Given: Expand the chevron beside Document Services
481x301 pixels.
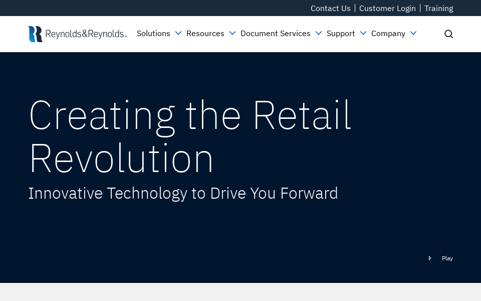Looking at the screenshot, I should pyautogui.click(x=319, y=33).
